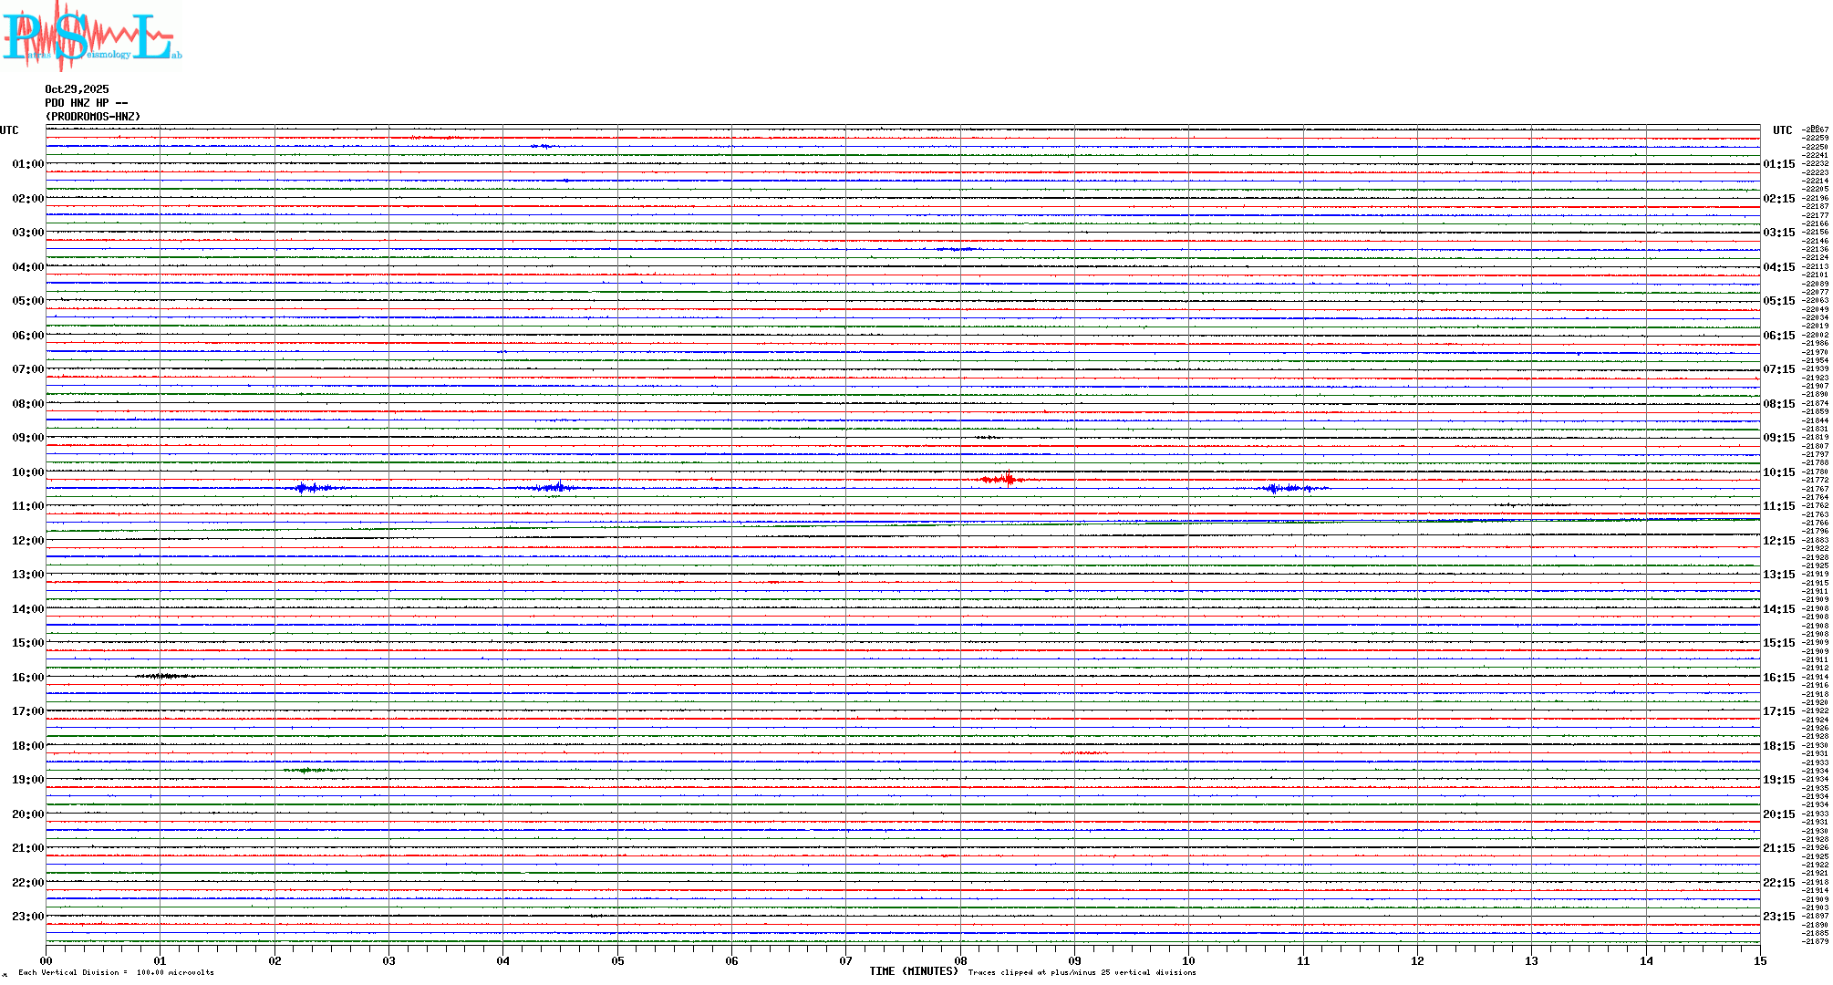Click minute 08 on bottom time axis
The image size is (1833, 985).
[x=960, y=961]
